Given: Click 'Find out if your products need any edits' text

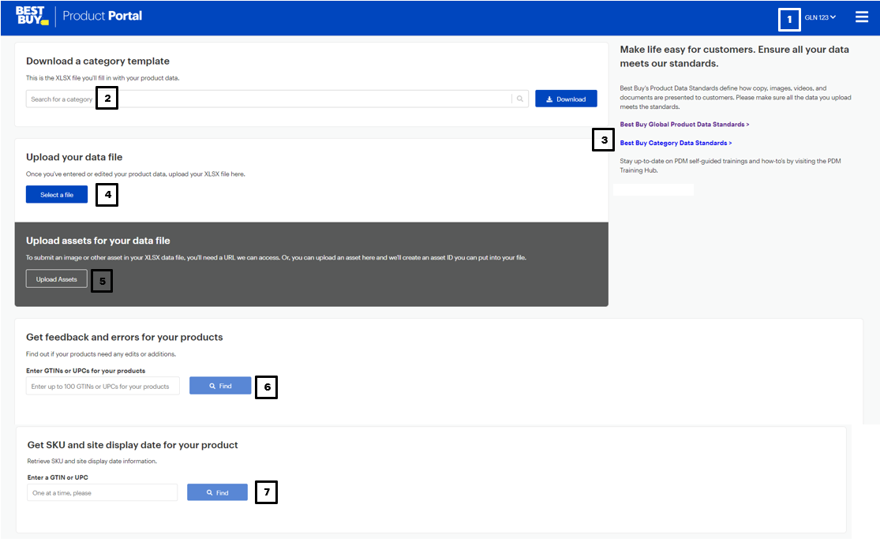Looking at the screenshot, I should tap(101, 354).
